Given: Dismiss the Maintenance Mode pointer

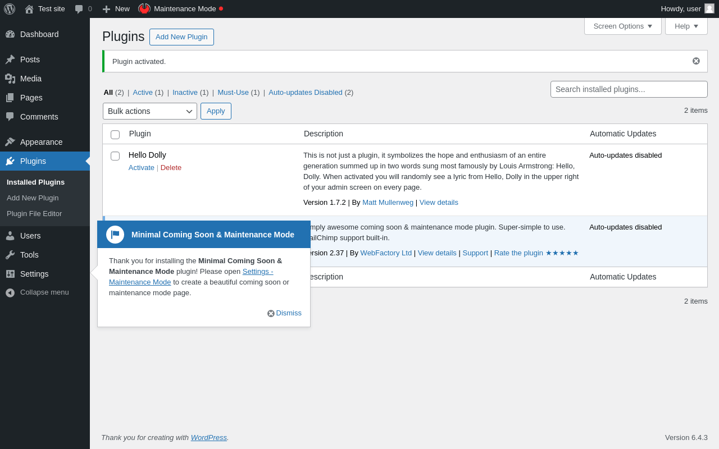Looking at the screenshot, I should (284, 313).
